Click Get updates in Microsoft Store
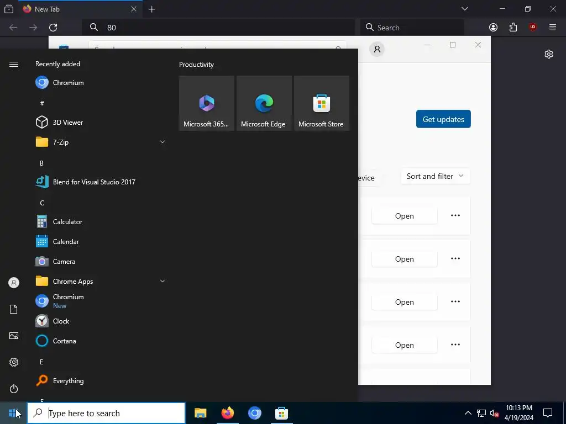This screenshot has width=566, height=424. click(443, 119)
